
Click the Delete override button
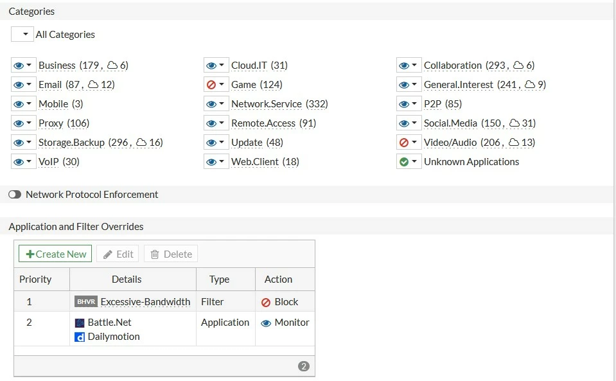click(171, 254)
